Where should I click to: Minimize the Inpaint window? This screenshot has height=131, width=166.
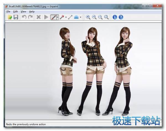point(145,6)
